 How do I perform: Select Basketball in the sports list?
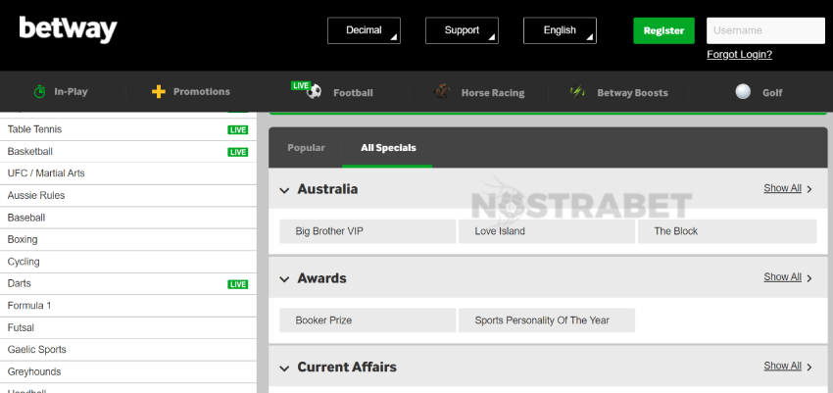point(128,152)
